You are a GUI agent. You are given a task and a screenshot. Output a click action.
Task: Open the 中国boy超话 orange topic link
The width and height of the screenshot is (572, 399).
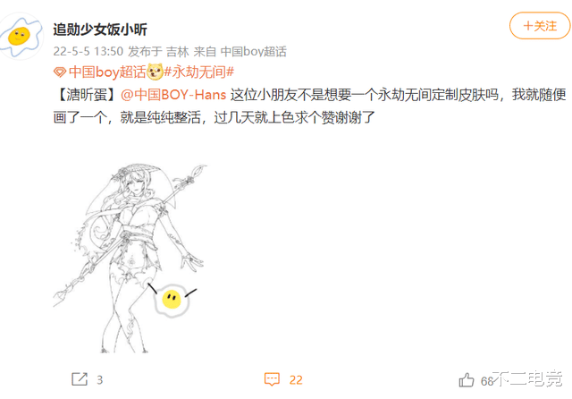[x=107, y=72]
